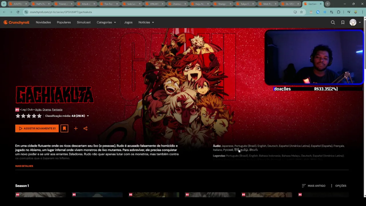Image resolution: width=366 pixels, height=206 pixels.
Task: Open the blue sound-wave extension icon
Action: [325, 12]
